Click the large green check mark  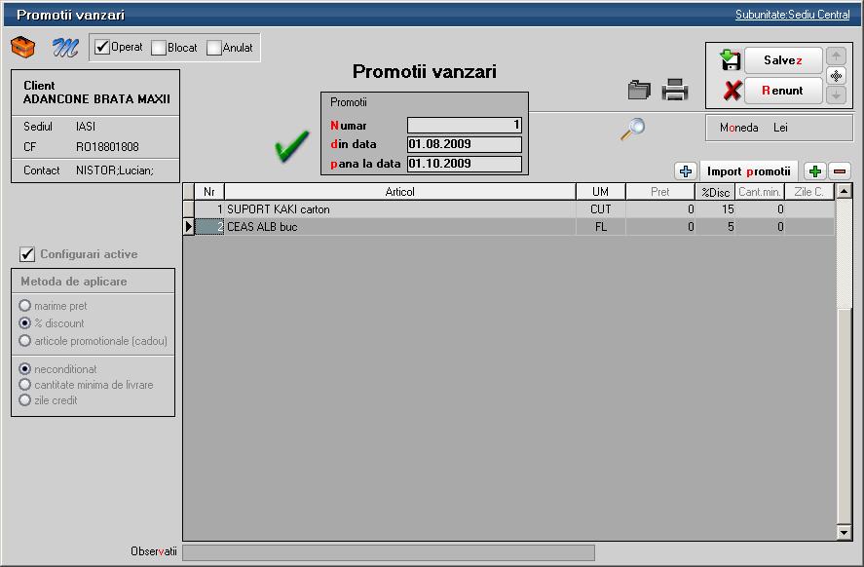(291, 146)
